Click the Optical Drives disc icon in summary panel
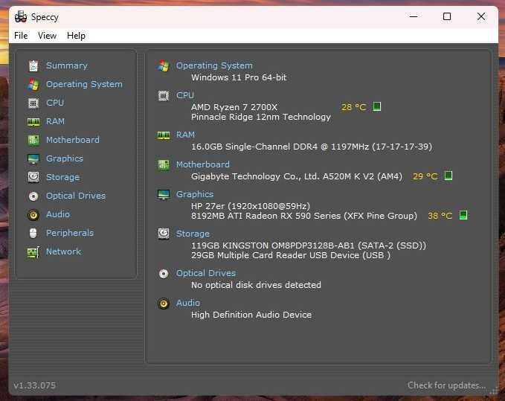The height and width of the screenshot is (401, 505). [164, 274]
